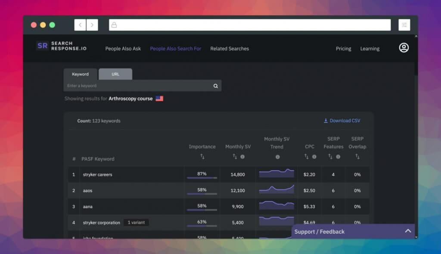Select the keyword 'stryker careers'
441x254 pixels.
coord(97,175)
